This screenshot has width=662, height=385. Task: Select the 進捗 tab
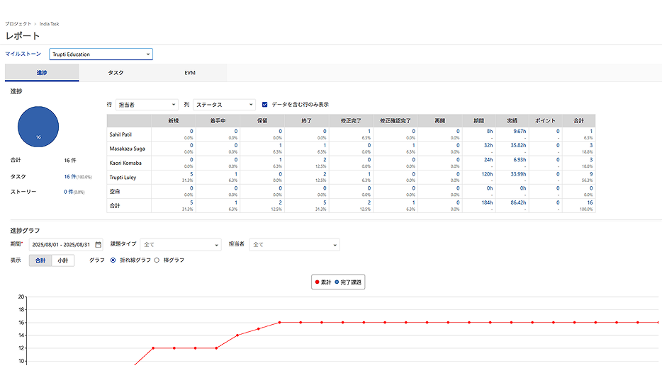point(42,73)
